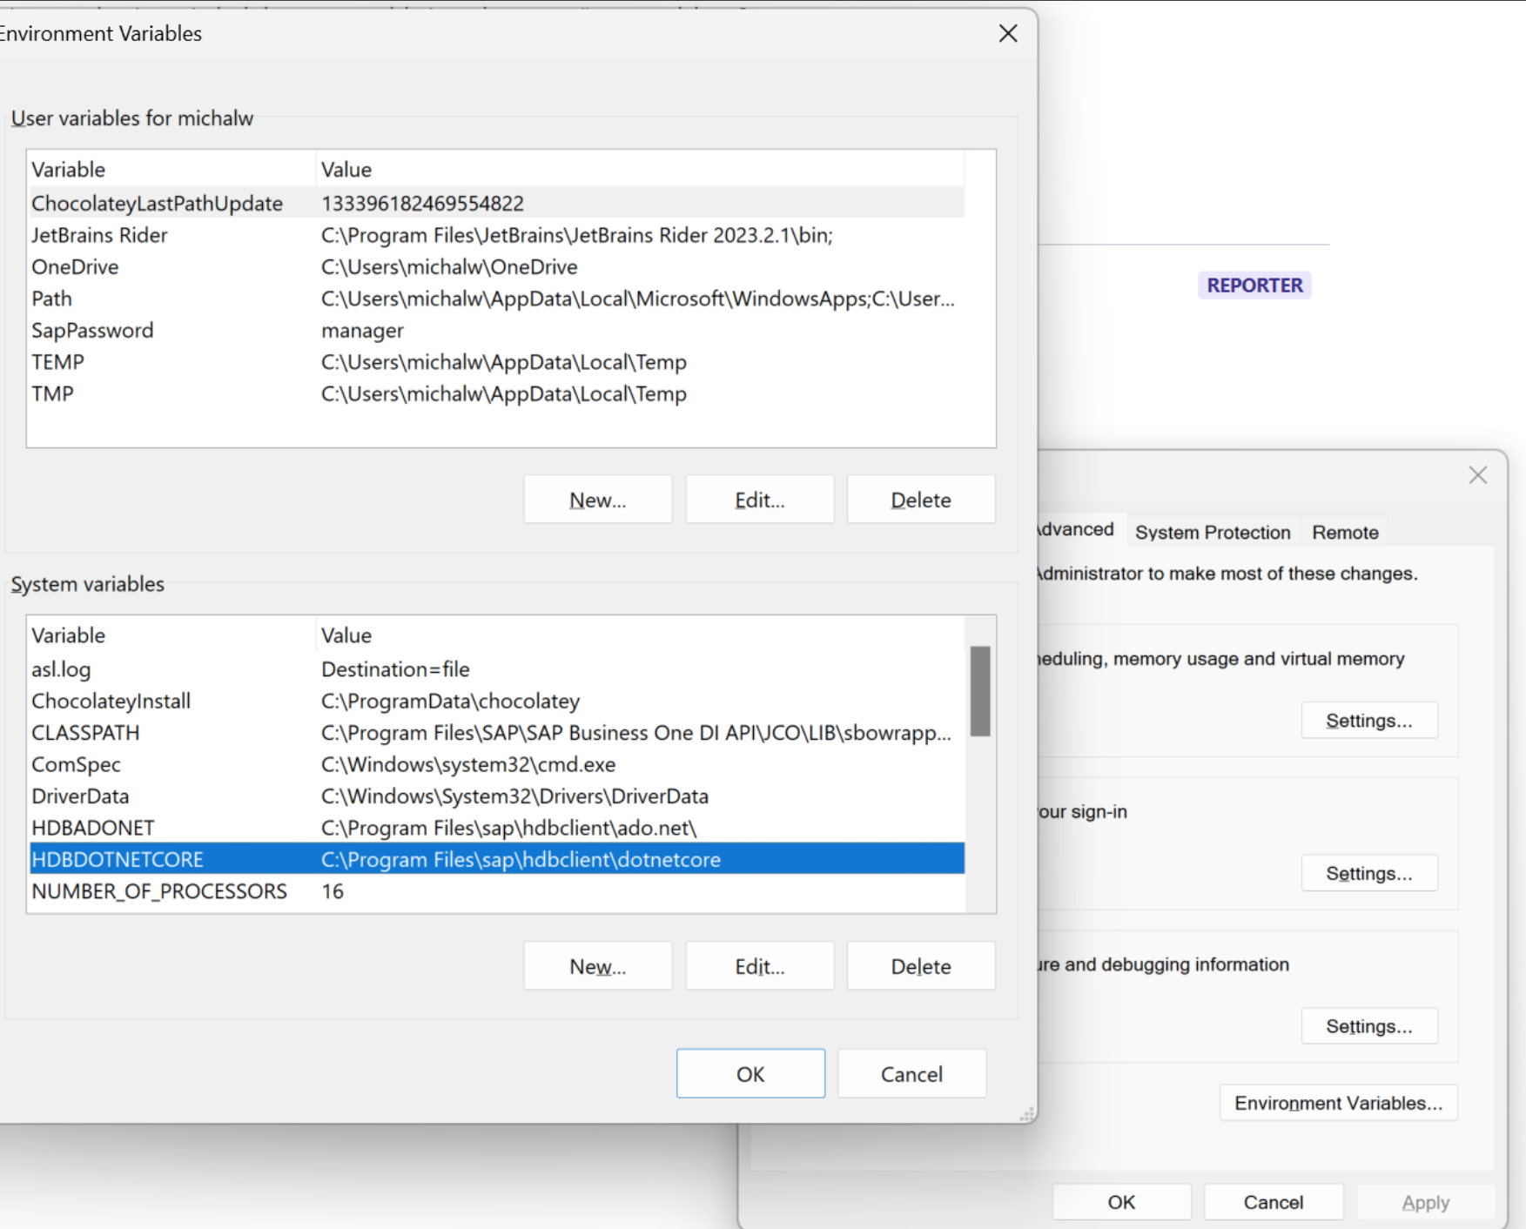
Task: Click Delete under user variables
Action: point(920,499)
